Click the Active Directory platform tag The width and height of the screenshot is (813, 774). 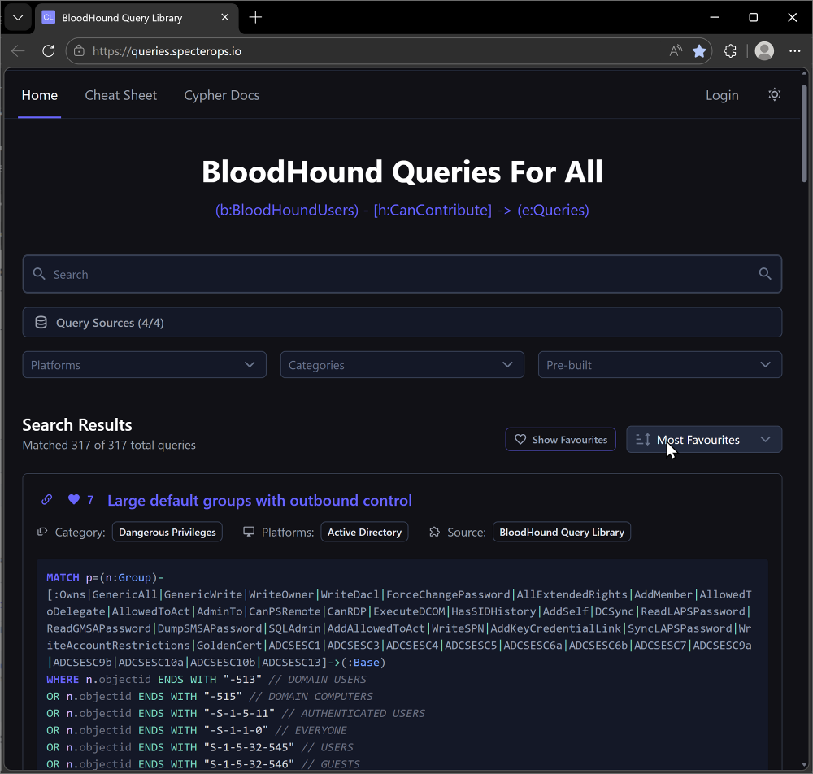[x=364, y=532]
